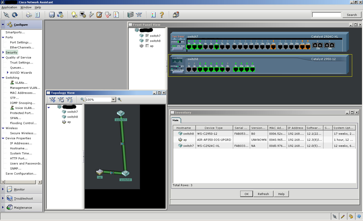363x221 pixels.
Task: Collapse the Switching tree node
Action: [3, 78]
